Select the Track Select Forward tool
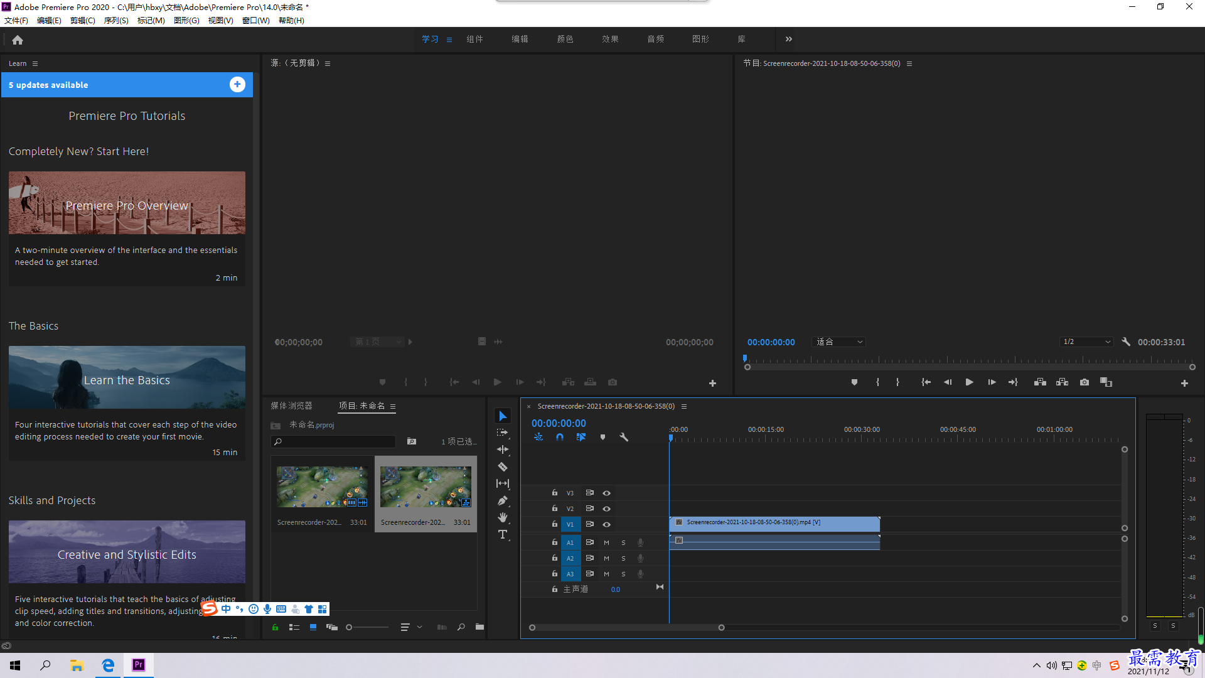Image resolution: width=1205 pixels, height=678 pixels. (x=503, y=433)
